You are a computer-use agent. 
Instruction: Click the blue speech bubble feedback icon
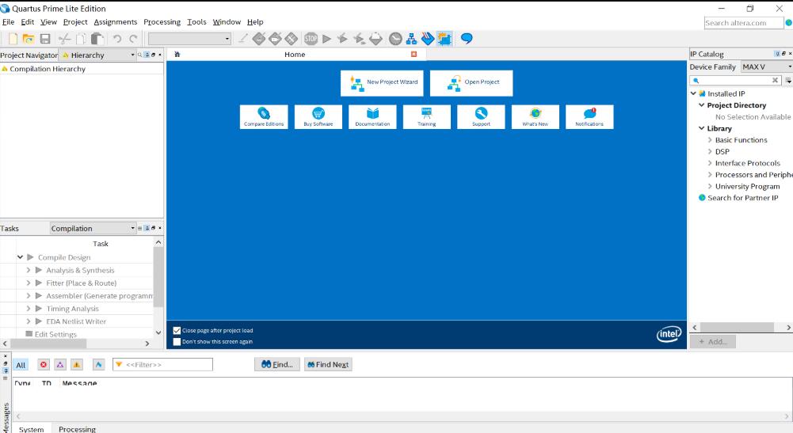click(467, 39)
